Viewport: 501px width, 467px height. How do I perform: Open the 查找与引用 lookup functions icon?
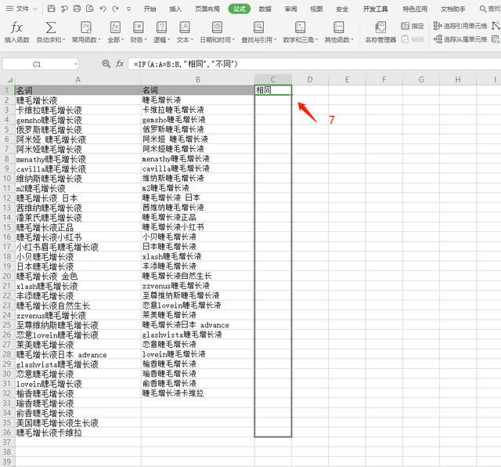coord(258,27)
